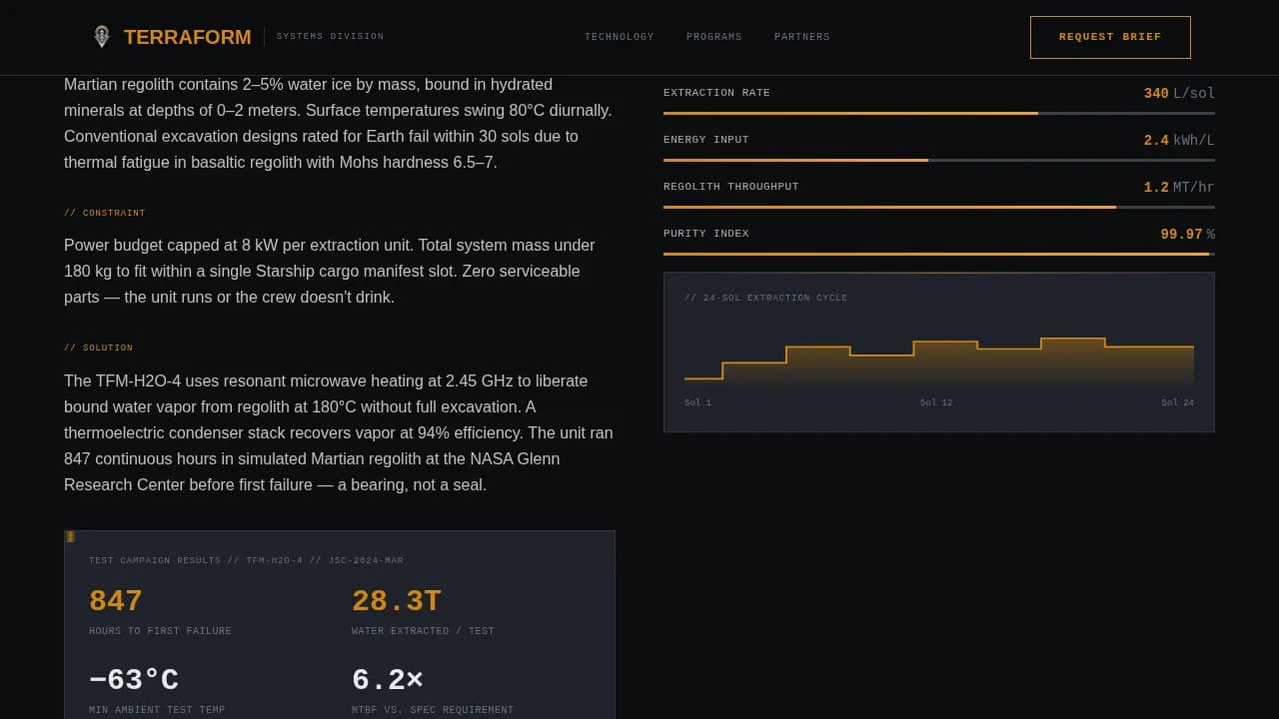Screen dimensions: 1279x719
Task: Click the 24-sol extraction cycle chart
Action: tap(938, 359)
